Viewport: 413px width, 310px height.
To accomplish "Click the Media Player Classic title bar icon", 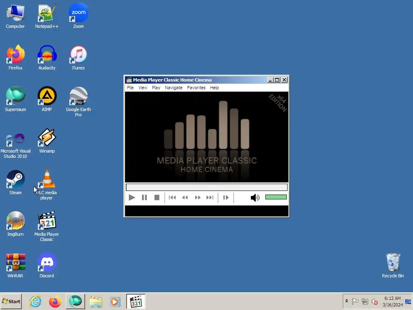I will [129, 80].
